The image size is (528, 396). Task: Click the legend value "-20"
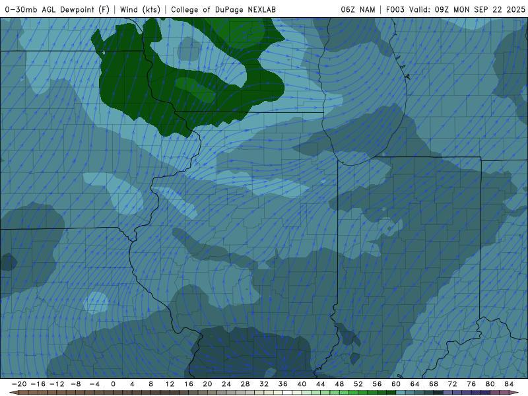click(19, 384)
